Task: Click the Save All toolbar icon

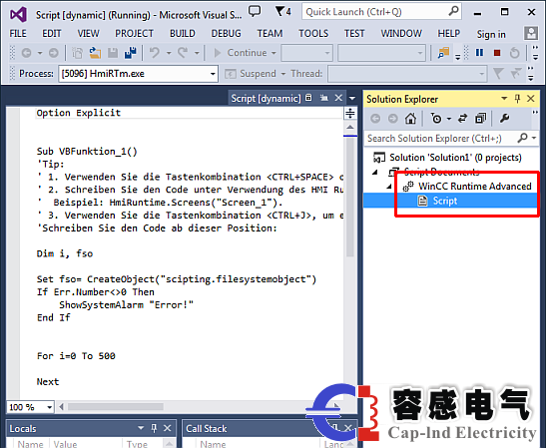Action: pos(130,53)
